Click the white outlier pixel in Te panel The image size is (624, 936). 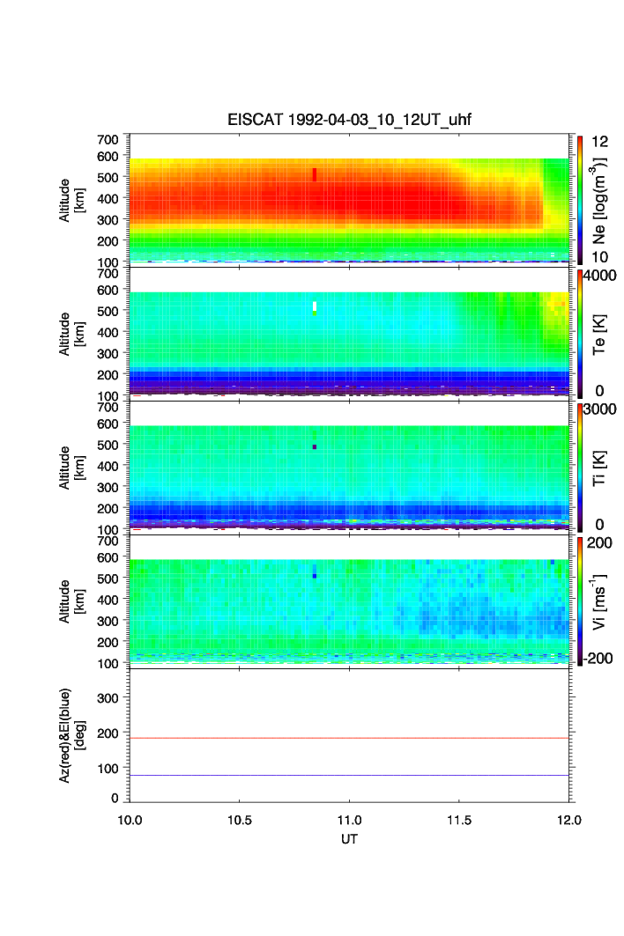pyautogui.click(x=315, y=306)
